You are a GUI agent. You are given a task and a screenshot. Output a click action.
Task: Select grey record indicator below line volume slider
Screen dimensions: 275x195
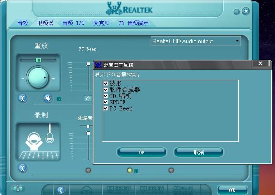point(88,170)
